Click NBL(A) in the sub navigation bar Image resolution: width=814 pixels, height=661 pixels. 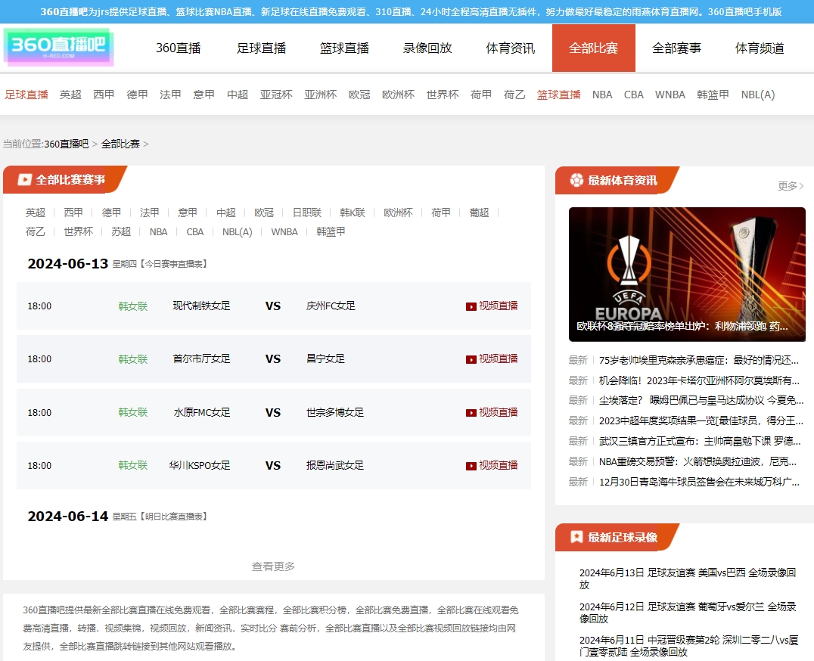click(758, 95)
